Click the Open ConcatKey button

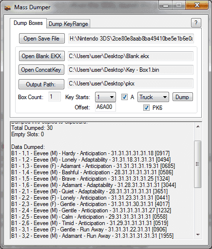41,70
